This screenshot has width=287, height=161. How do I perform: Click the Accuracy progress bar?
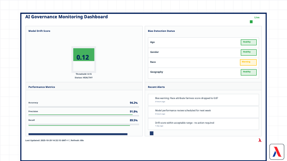[x=84, y=107]
